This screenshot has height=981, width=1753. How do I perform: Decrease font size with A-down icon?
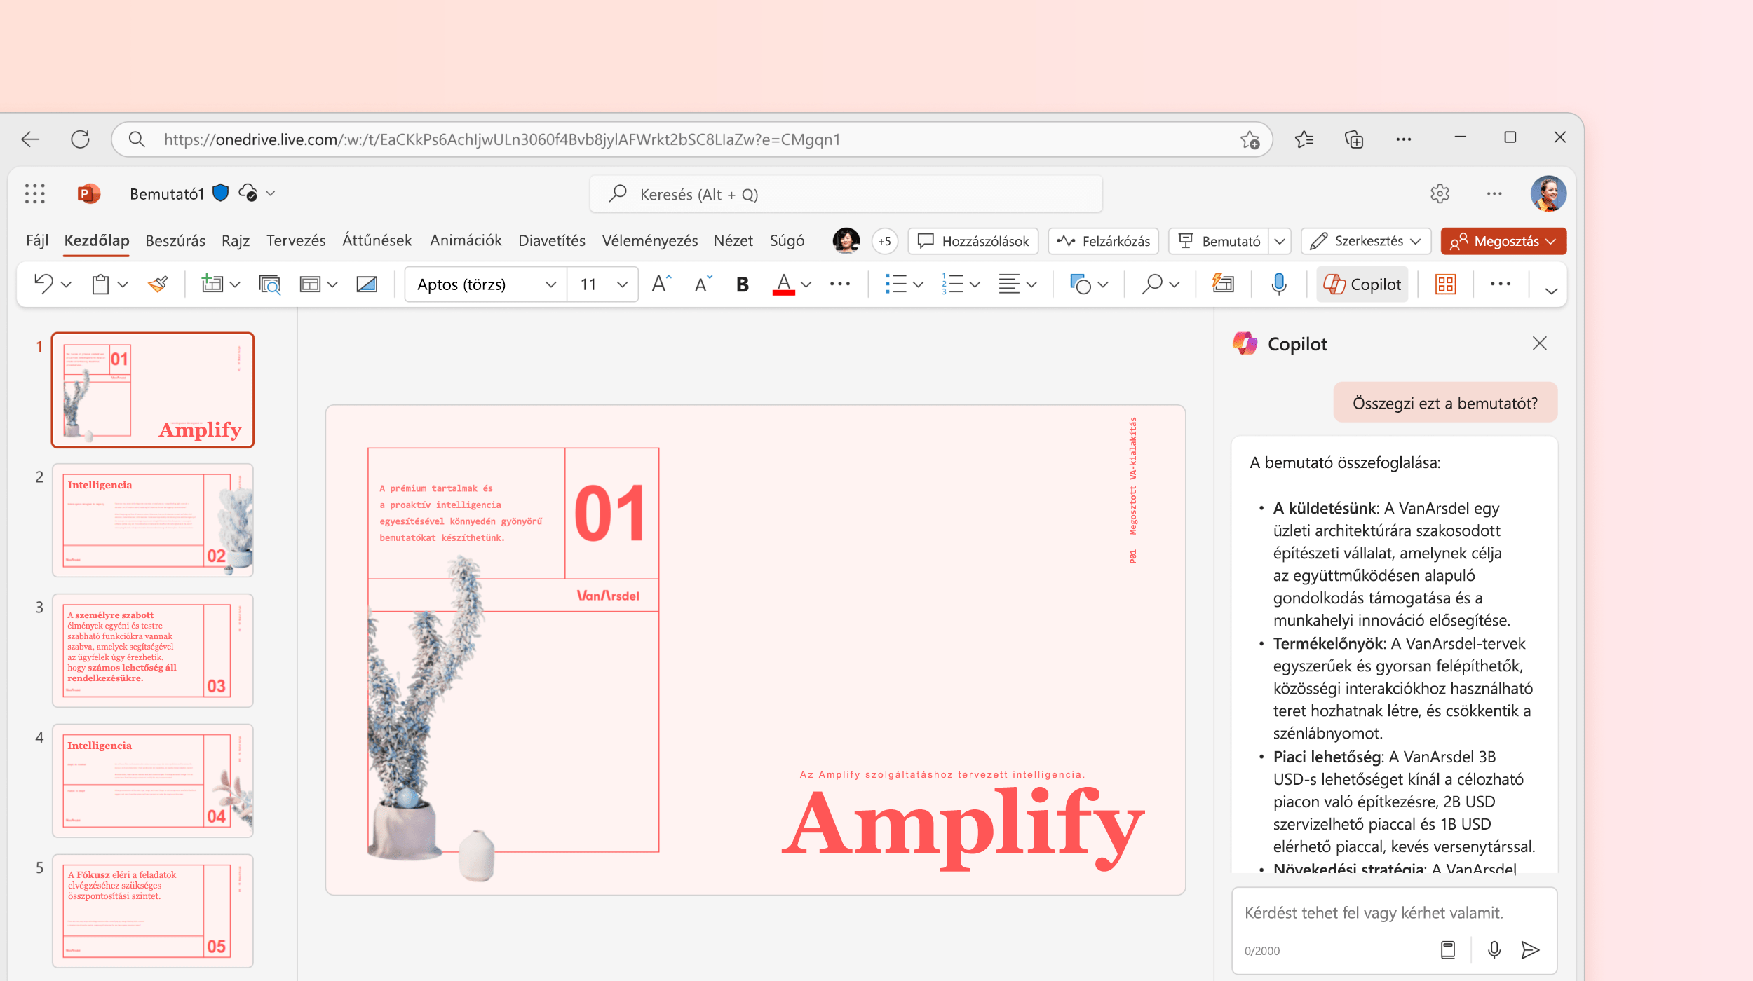703,284
